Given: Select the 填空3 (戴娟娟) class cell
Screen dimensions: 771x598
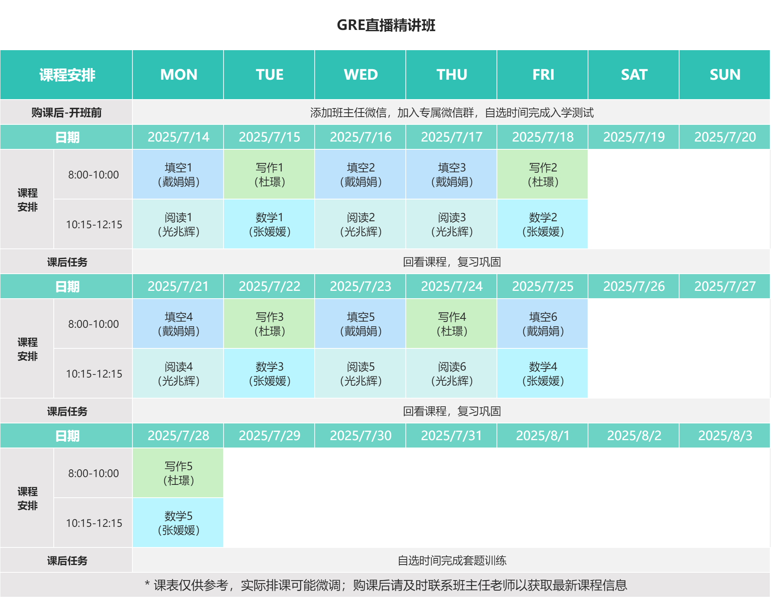Looking at the screenshot, I should click(x=452, y=175).
